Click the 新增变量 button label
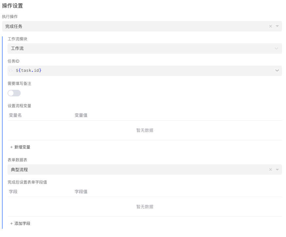286x237 pixels. click(22, 147)
